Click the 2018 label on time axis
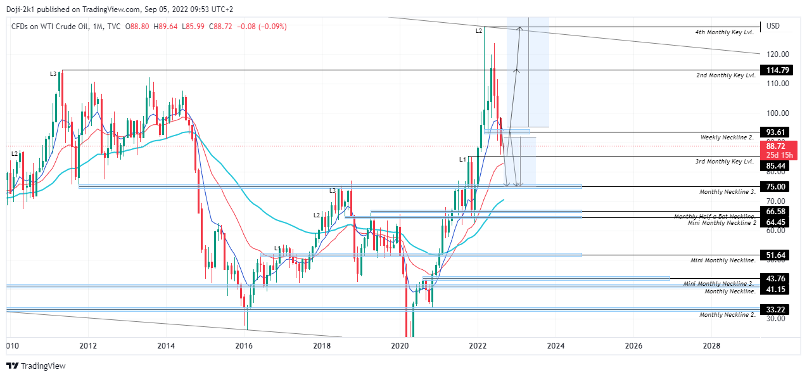This screenshot has width=807, height=377. pos(322,346)
